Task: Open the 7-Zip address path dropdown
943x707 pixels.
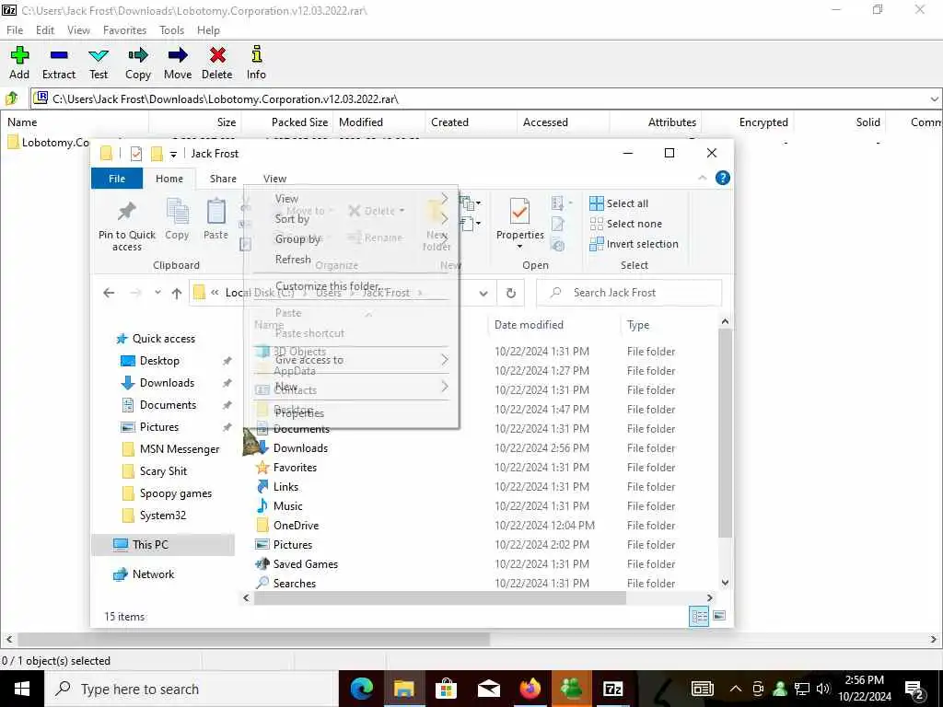Action: 934,99
